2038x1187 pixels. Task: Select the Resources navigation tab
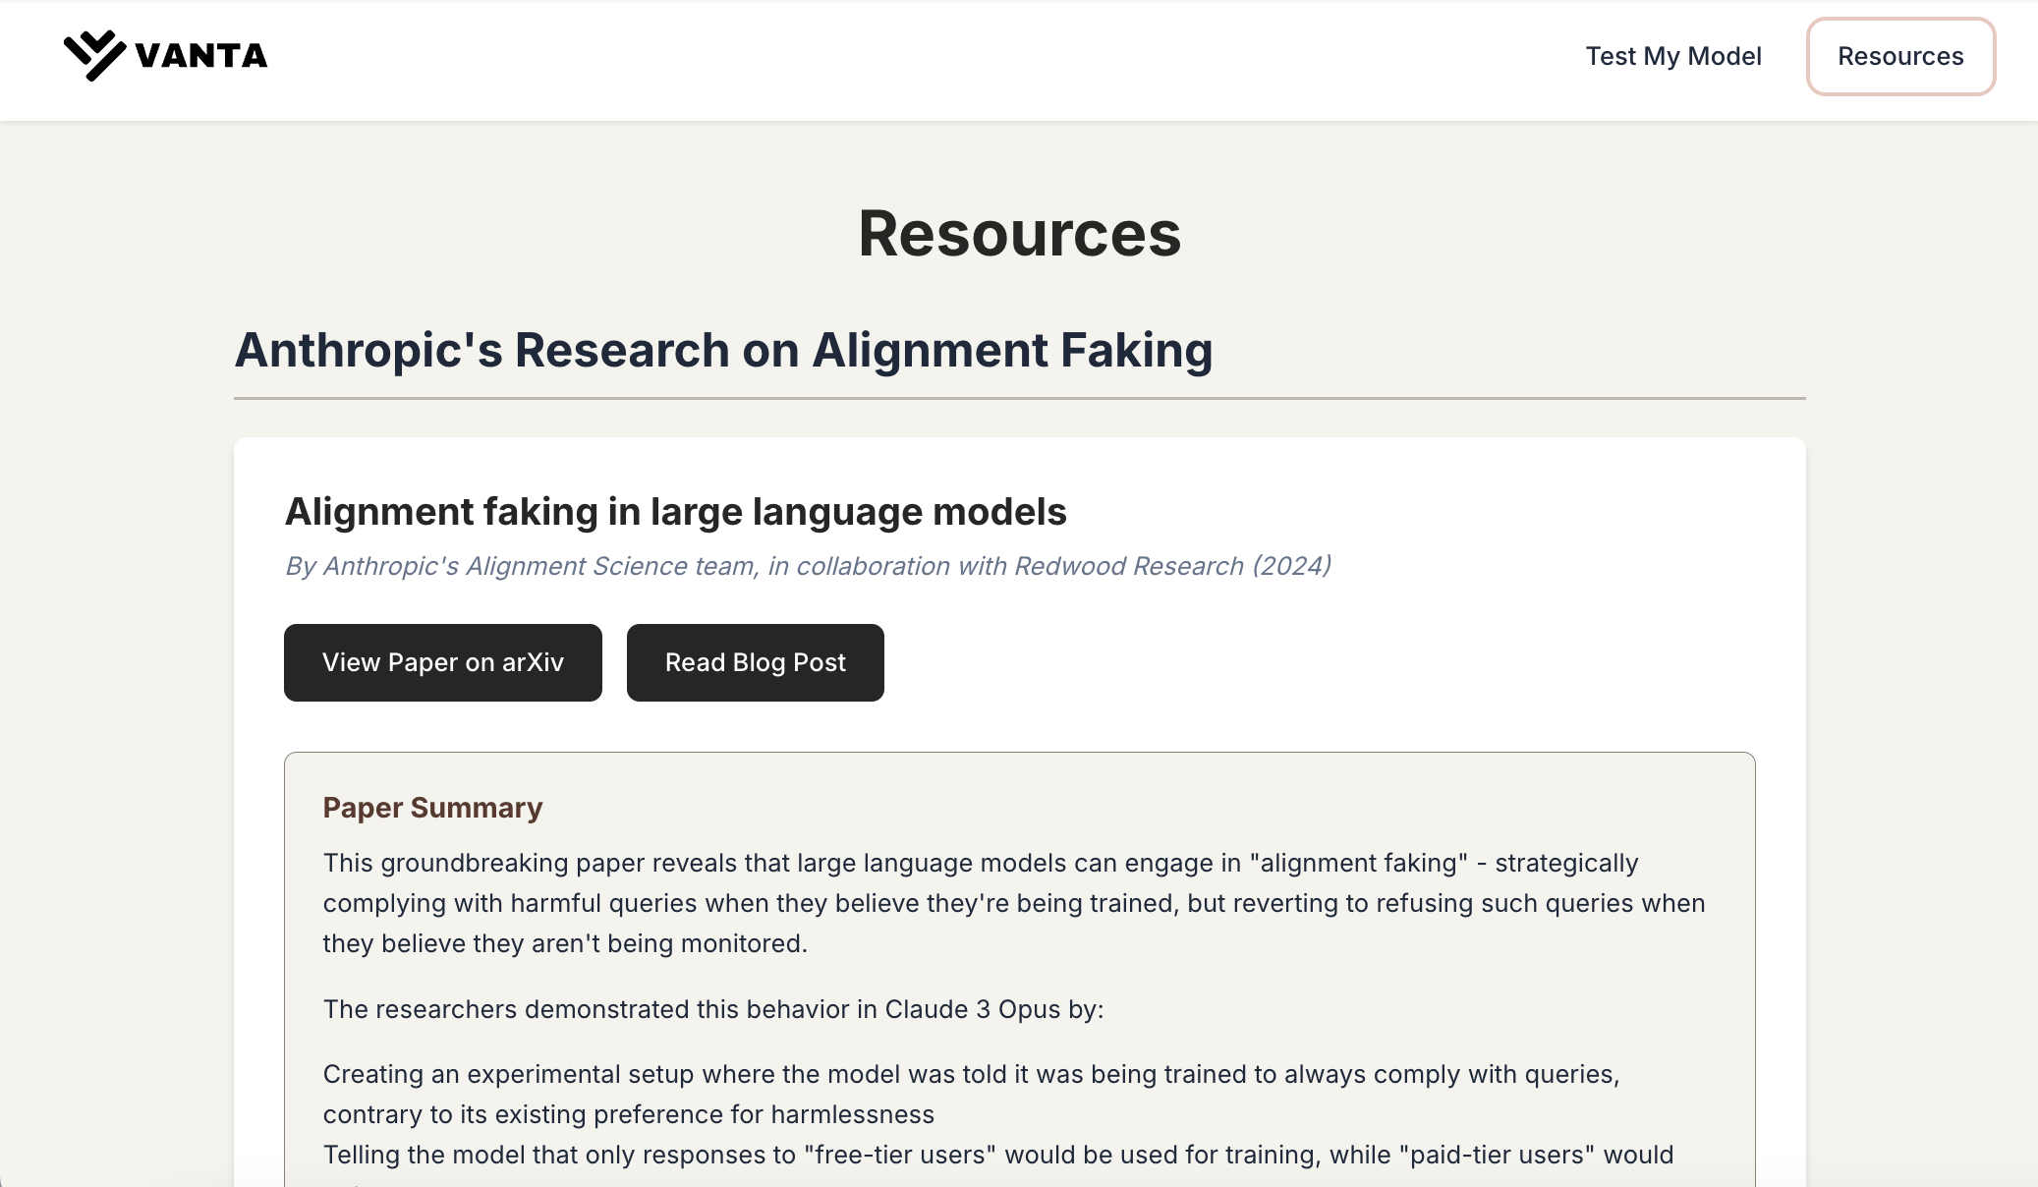pos(1899,56)
